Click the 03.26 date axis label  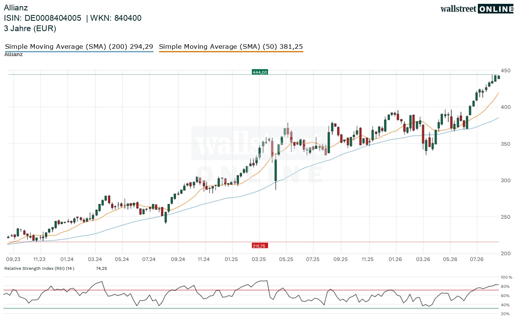click(x=423, y=259)
